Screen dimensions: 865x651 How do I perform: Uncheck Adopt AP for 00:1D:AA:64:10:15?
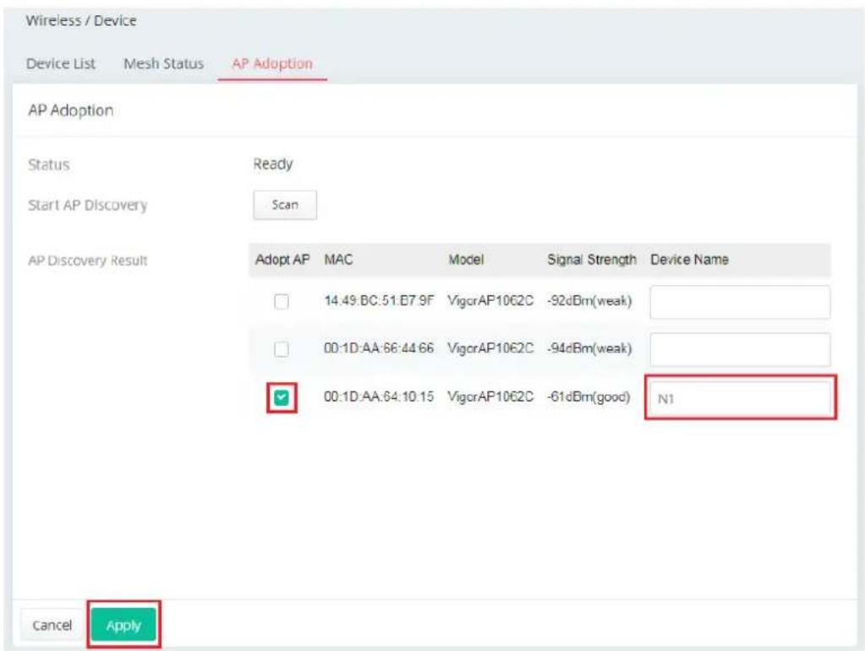[x=282, y=397]
